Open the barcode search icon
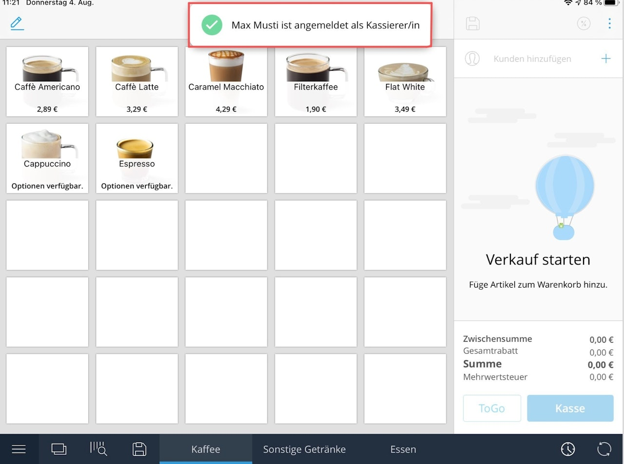This screenshot has height=464, width=624. point(98,449)
